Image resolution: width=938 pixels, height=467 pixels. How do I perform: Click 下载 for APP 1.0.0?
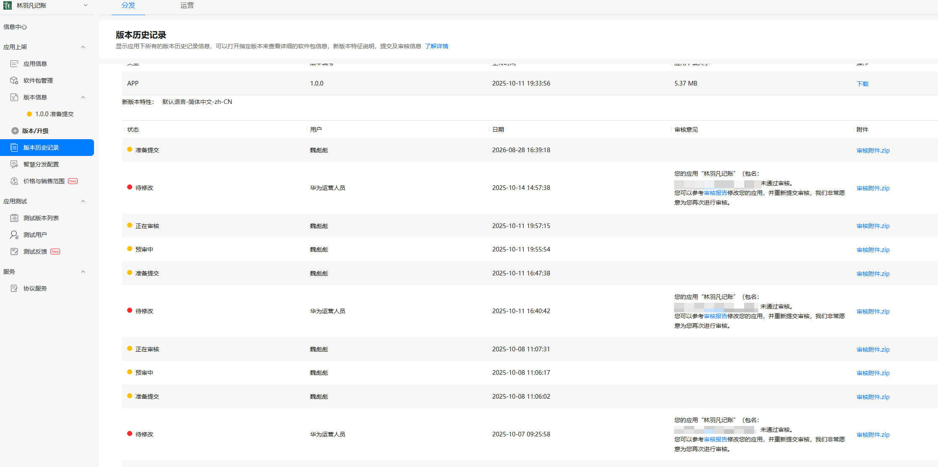pos(862,84)
